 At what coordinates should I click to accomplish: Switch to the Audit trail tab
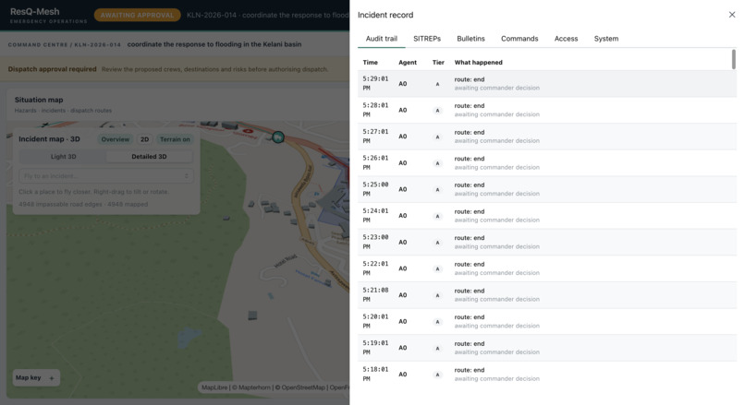point(381,39)
